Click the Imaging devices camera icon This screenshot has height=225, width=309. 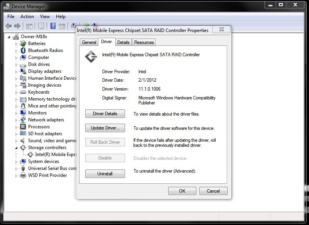23,85
